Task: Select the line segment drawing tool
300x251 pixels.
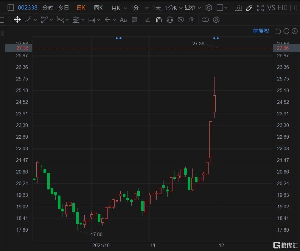Action: click(28, 20)
